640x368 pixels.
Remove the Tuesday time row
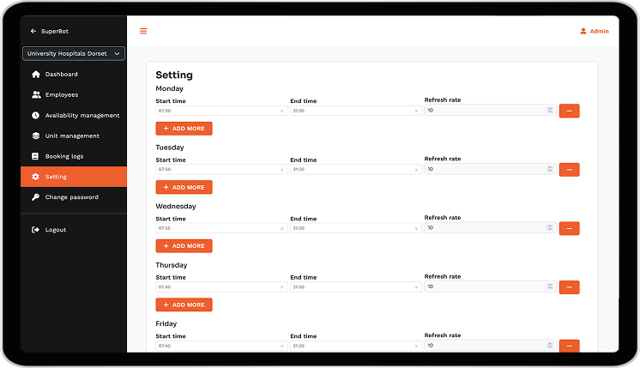point(570,170)
